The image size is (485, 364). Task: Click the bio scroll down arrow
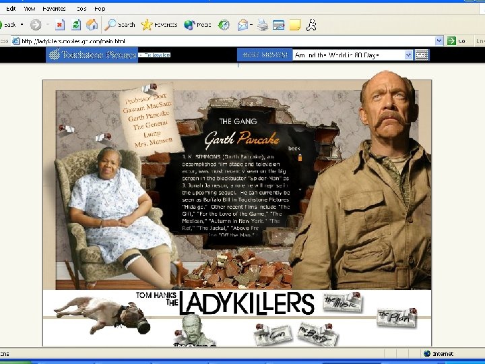pyautogui.click(x=300, y=189)
